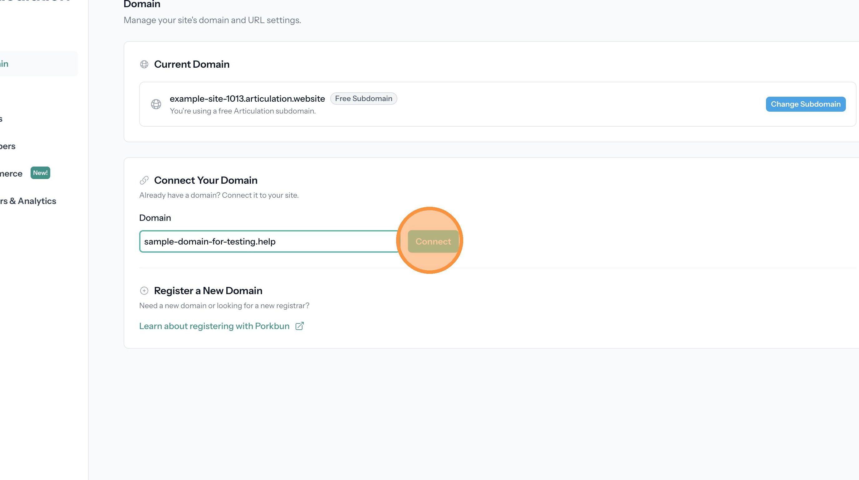Focus the Domain text input field
859x480 pixels.
tap(268, 241)
